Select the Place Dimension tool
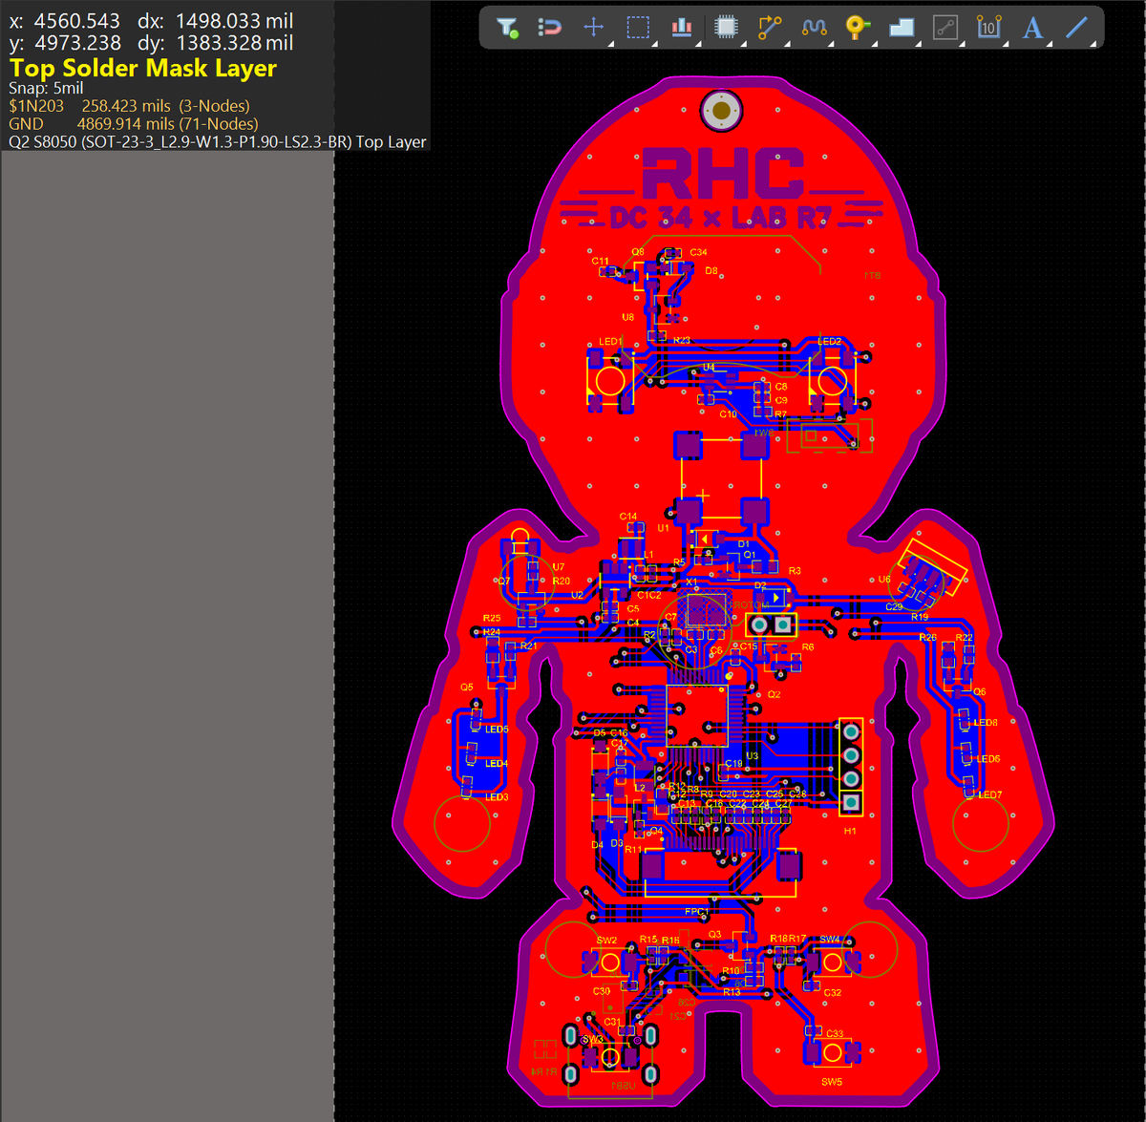The image size is (1146, 1122). pos(988,27)
